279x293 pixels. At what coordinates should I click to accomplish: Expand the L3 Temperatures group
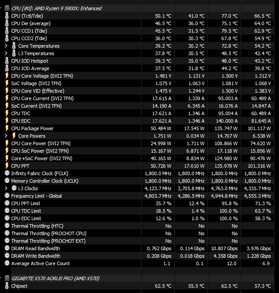pos(6,53)
